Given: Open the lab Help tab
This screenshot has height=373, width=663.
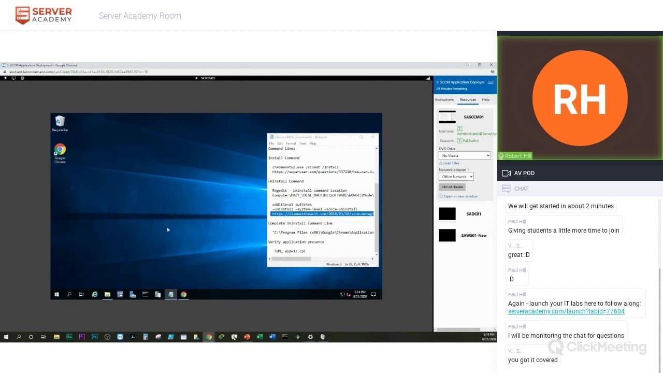Looking at the screenshot, I should [x=485, y=99].
